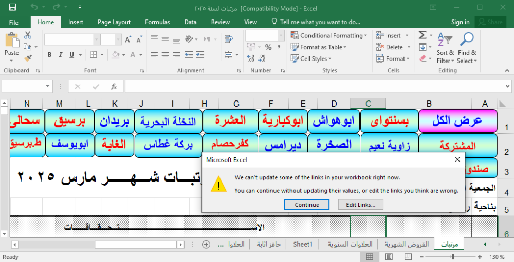The height and width of the screenshot is (262, 514).
Task: Toggle Italic formatting
Action: (60, 55)
